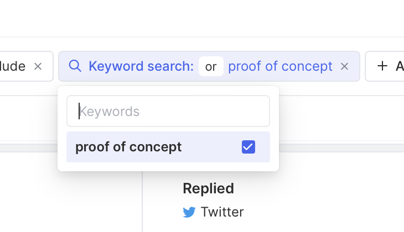The height and width of the screenshot is (232, 404).
Task: Click the Twitter bird icon
Action: (x=189, y=212)
